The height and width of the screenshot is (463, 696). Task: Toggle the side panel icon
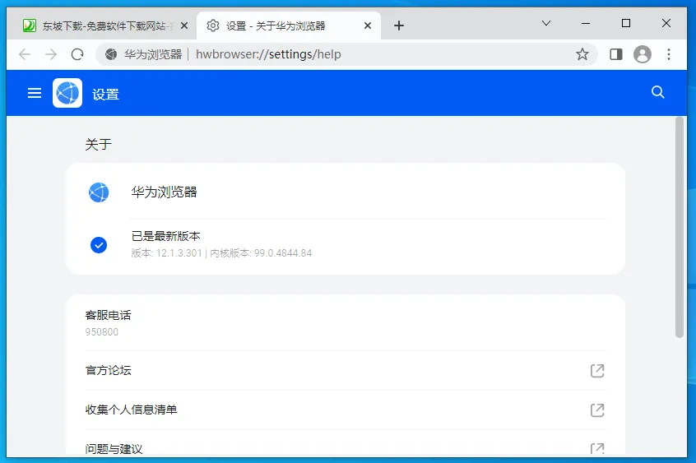click(x=616, y=54)
